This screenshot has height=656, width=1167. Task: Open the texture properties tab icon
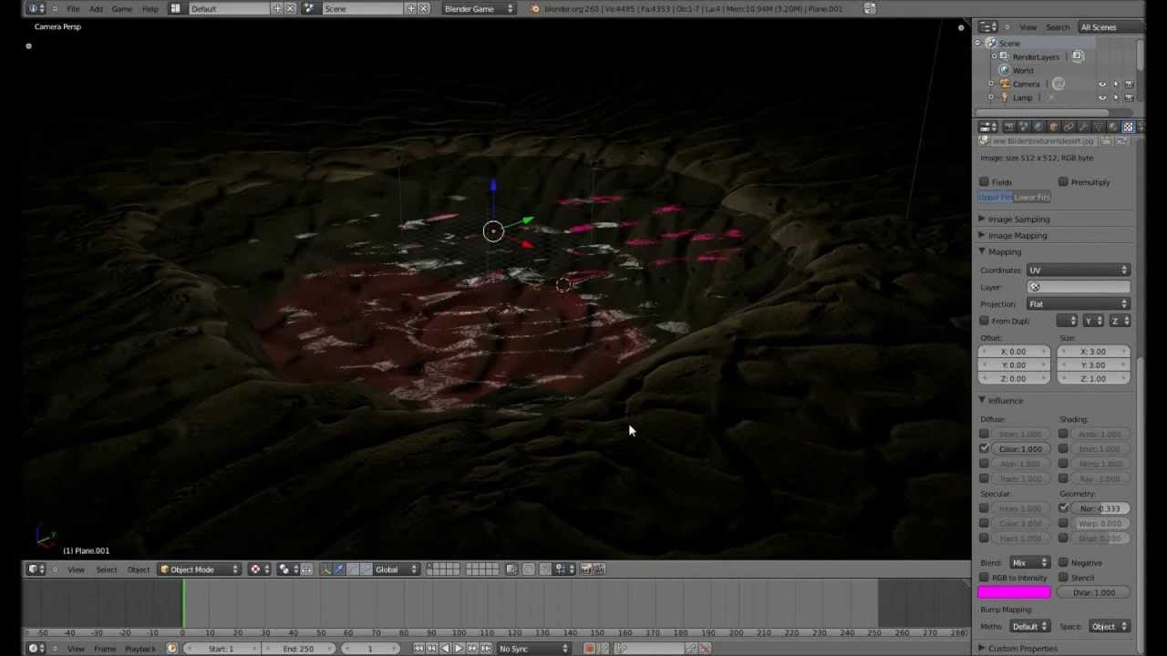[1128, 128]
